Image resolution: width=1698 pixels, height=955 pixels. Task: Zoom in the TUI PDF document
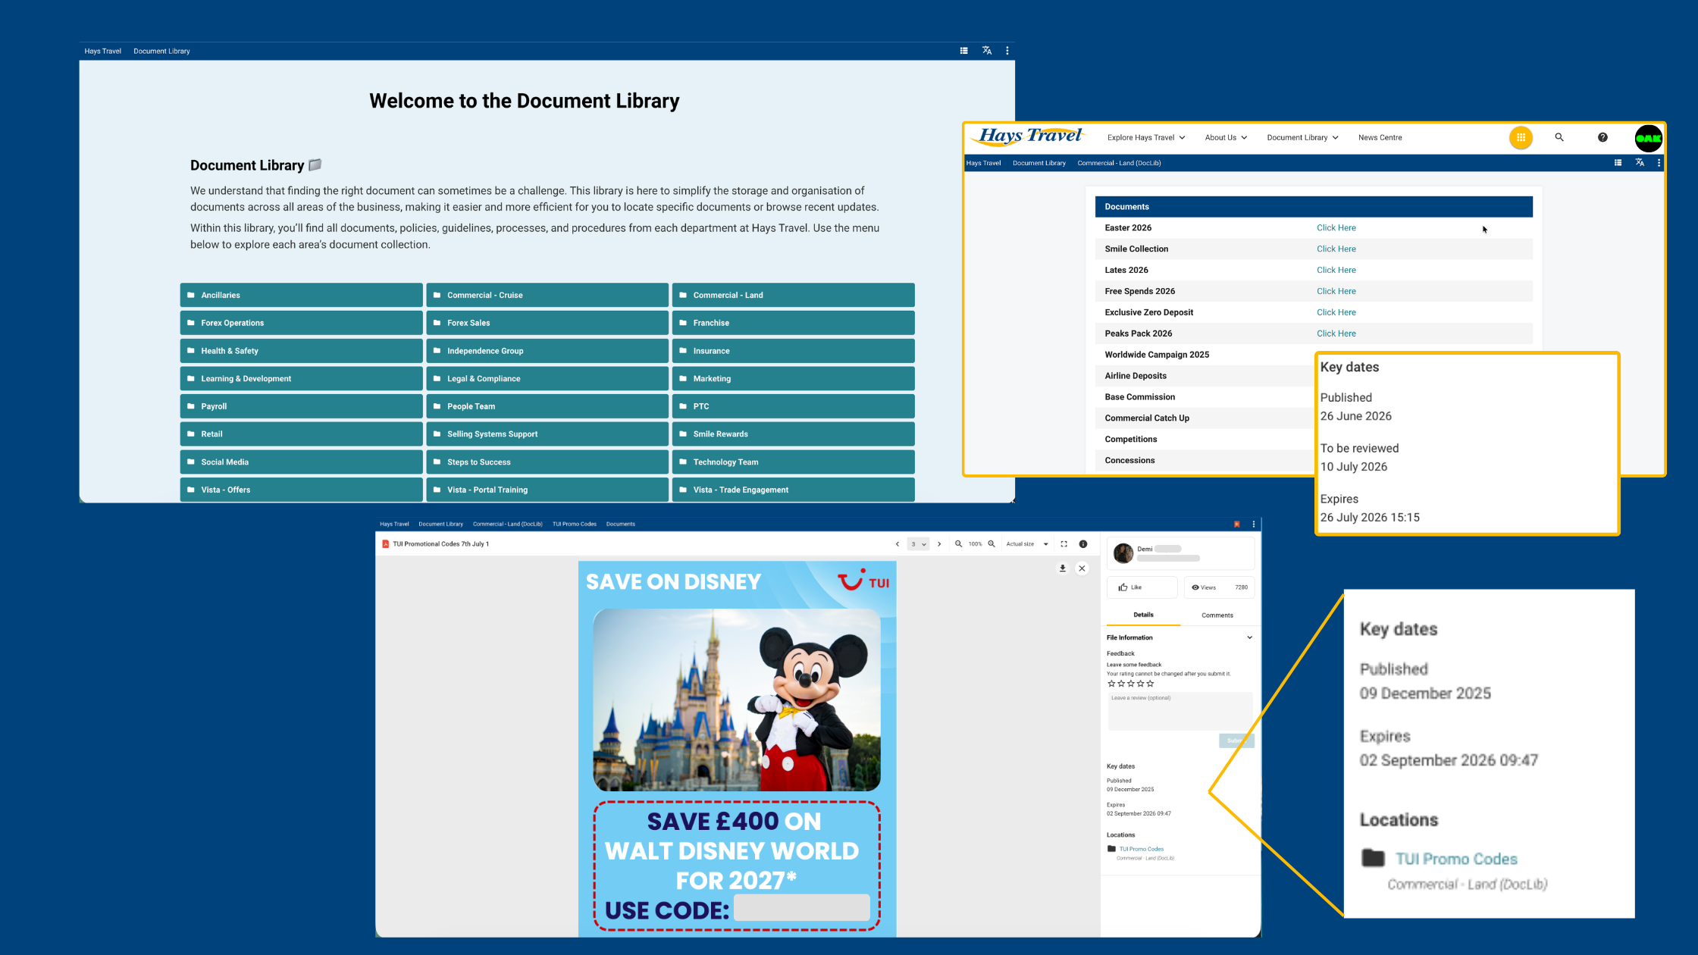(x=992, y=544)
